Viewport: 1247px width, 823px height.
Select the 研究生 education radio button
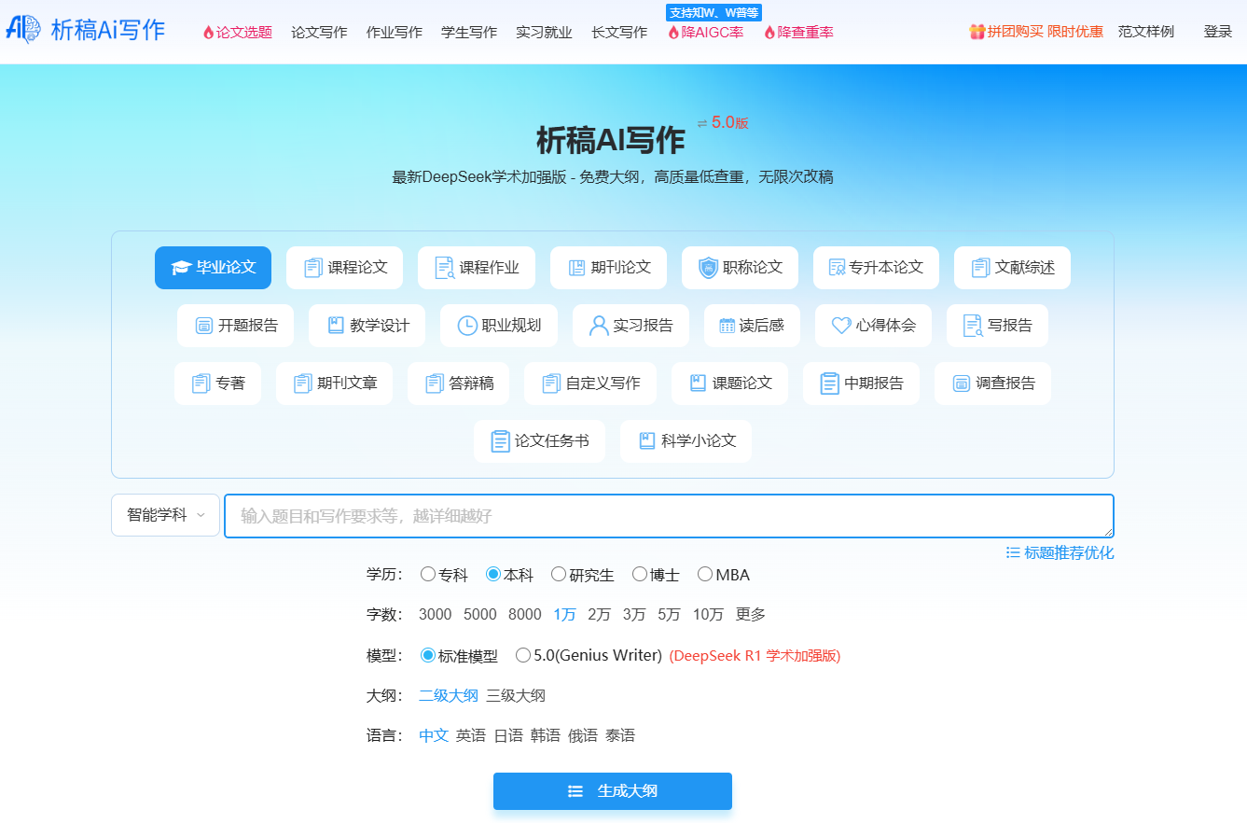(559, 574)
